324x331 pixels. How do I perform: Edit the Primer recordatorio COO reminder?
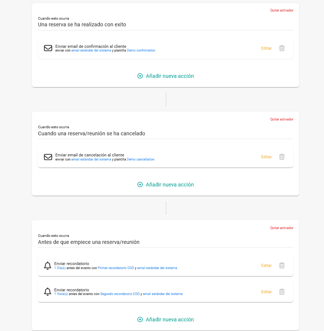[266, 265]
